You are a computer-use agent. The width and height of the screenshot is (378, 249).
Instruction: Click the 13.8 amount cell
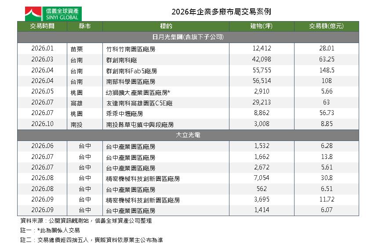click(327, 157)
